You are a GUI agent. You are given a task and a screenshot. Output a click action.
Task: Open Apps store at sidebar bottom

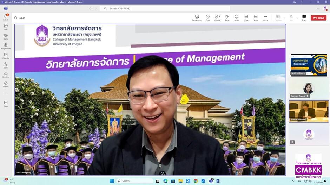6,104
